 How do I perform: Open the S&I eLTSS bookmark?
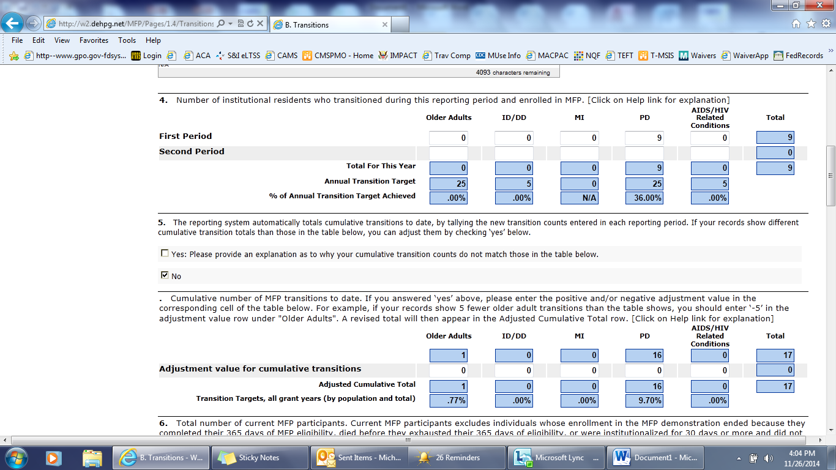pyautogui.click(x=237, y=56)
